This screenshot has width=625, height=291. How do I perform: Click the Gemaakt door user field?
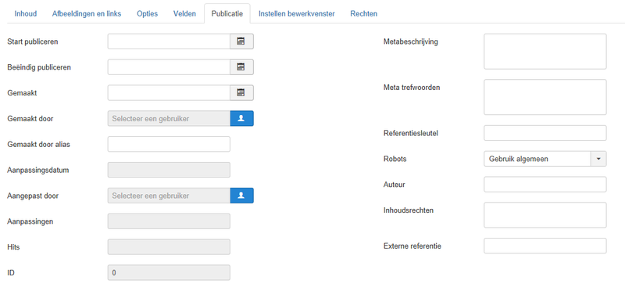(x=169, y=119)
